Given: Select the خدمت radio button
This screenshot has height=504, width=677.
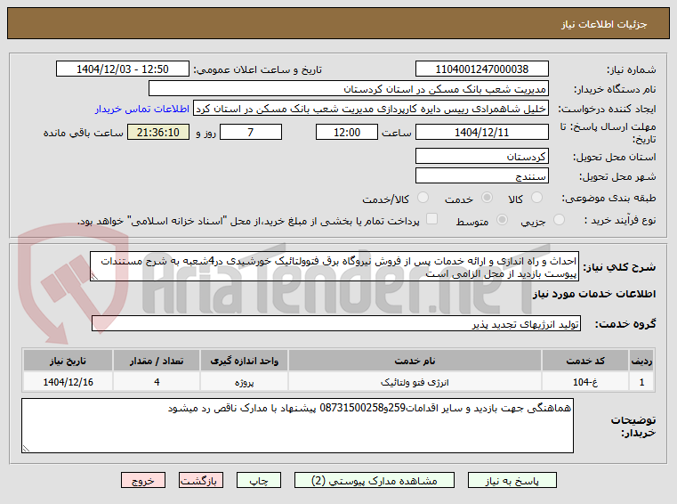Looking at the screenshot, I should point(487,198).
